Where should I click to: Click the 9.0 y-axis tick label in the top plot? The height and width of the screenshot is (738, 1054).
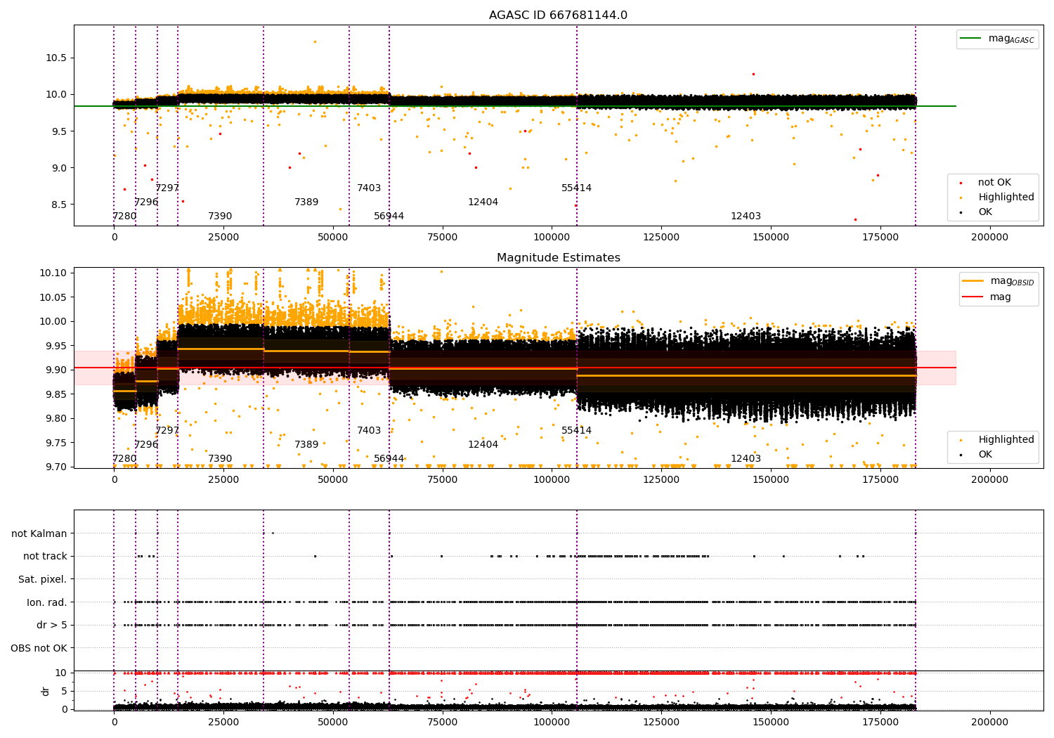click(x=59, y=168)
